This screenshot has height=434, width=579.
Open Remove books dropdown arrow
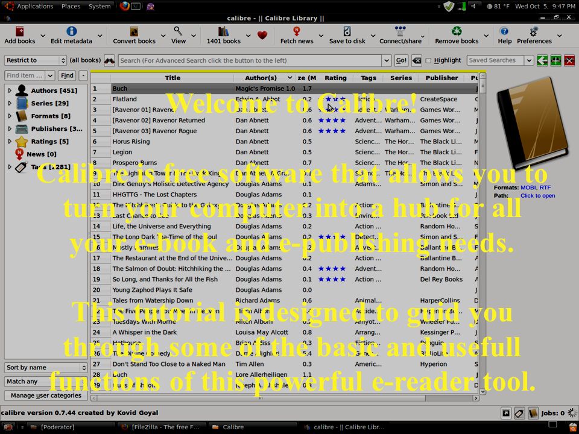(486, 36)
